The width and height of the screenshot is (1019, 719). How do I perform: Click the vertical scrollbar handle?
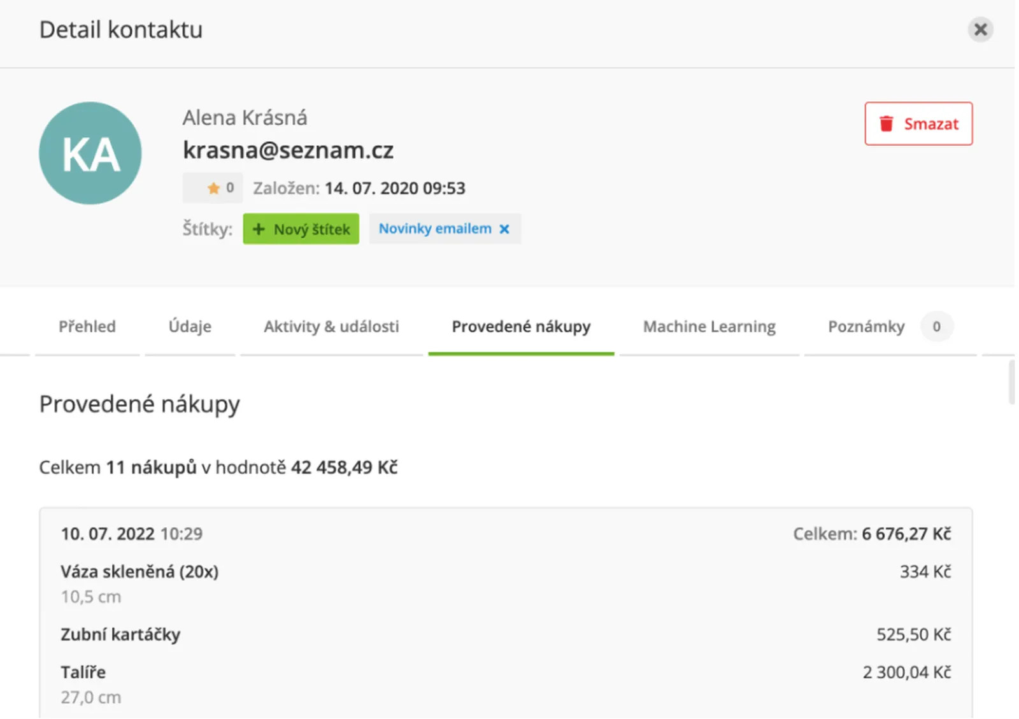(x=1011, y=382)
